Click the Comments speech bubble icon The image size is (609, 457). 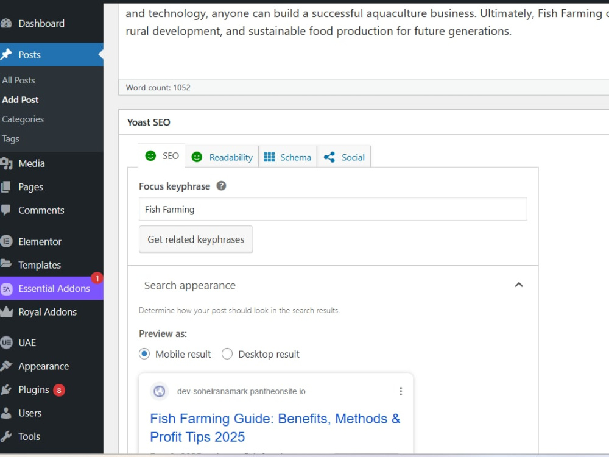coord(6,210)
